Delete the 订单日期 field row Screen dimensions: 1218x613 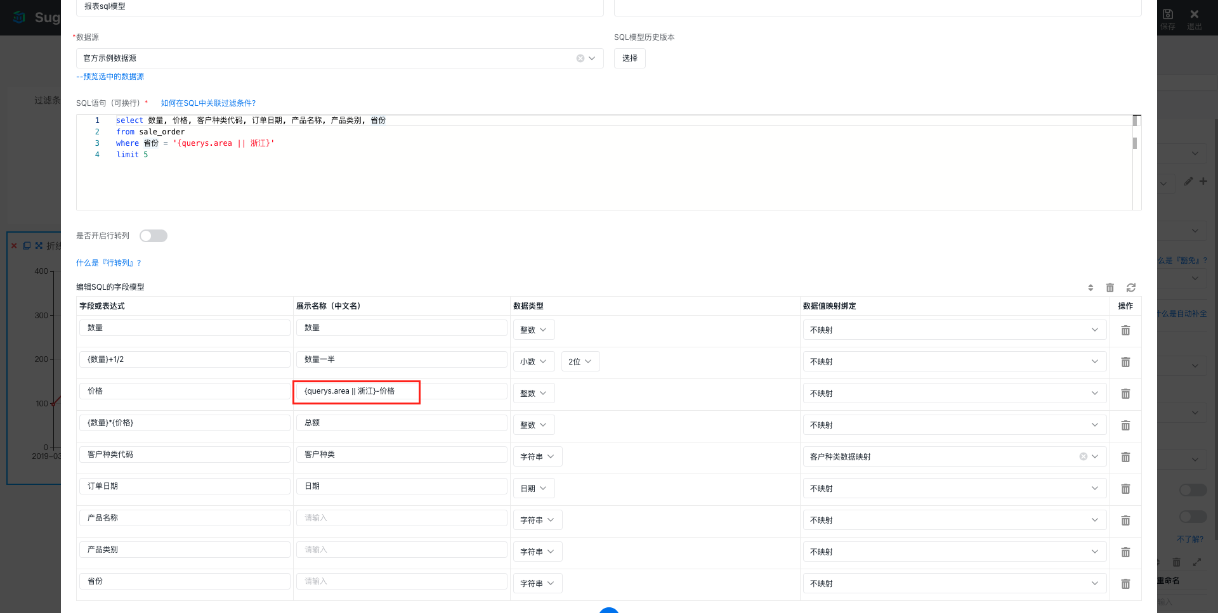(1125, 489)
